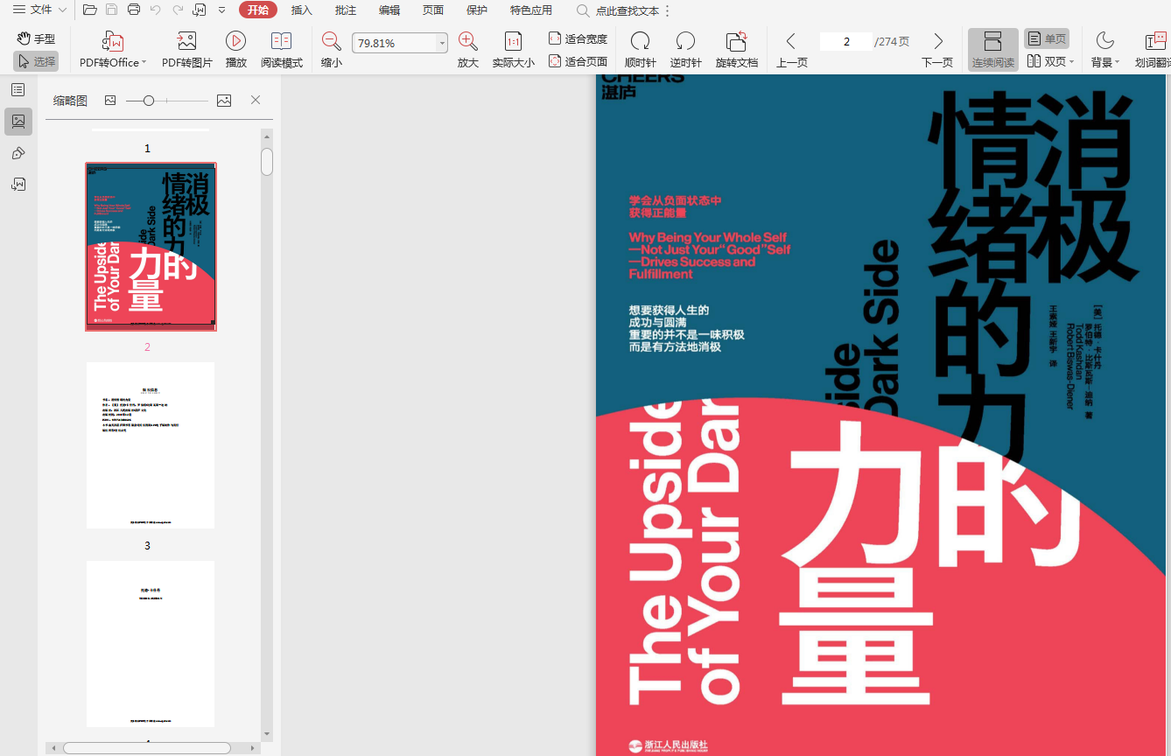Switch to the 插入 tab
Image resolution: width=1171 pixels, height=756 pixels.
coord(302,10)
